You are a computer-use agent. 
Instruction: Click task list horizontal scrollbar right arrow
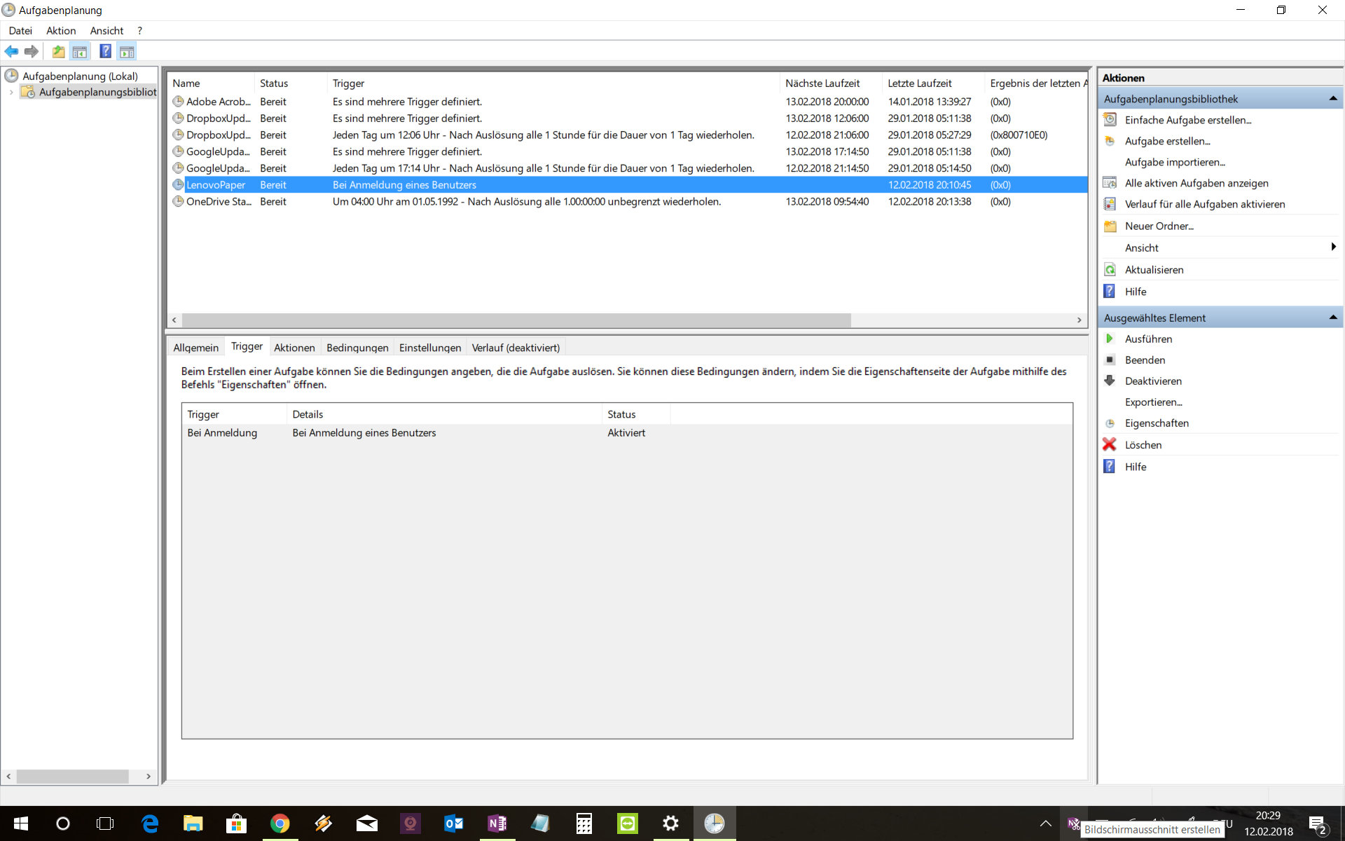coord(1079,320)
